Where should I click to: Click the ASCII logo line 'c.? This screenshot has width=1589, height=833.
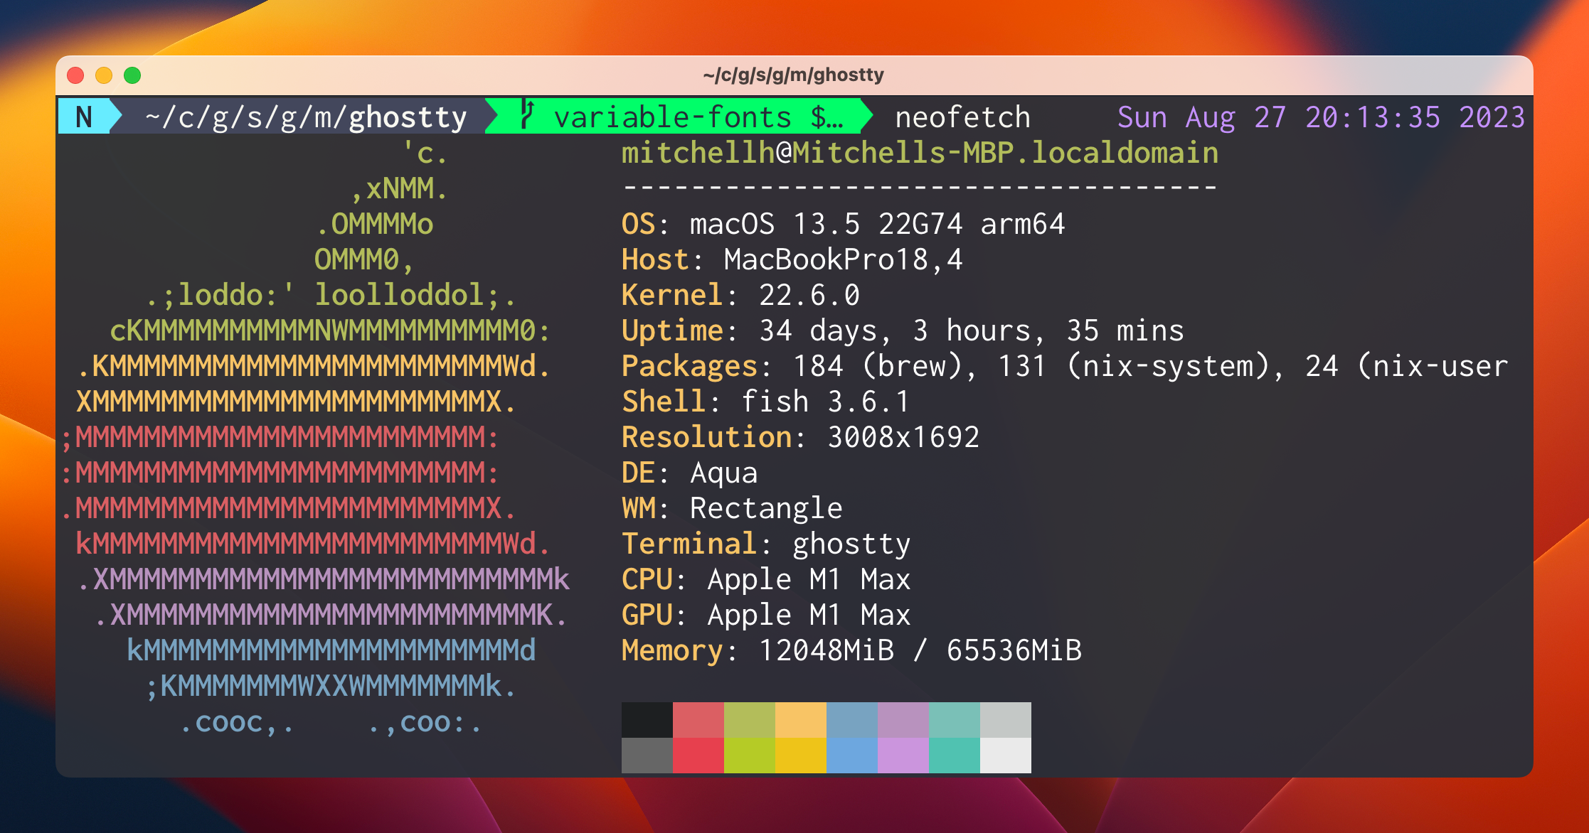(x=425, y=153)
